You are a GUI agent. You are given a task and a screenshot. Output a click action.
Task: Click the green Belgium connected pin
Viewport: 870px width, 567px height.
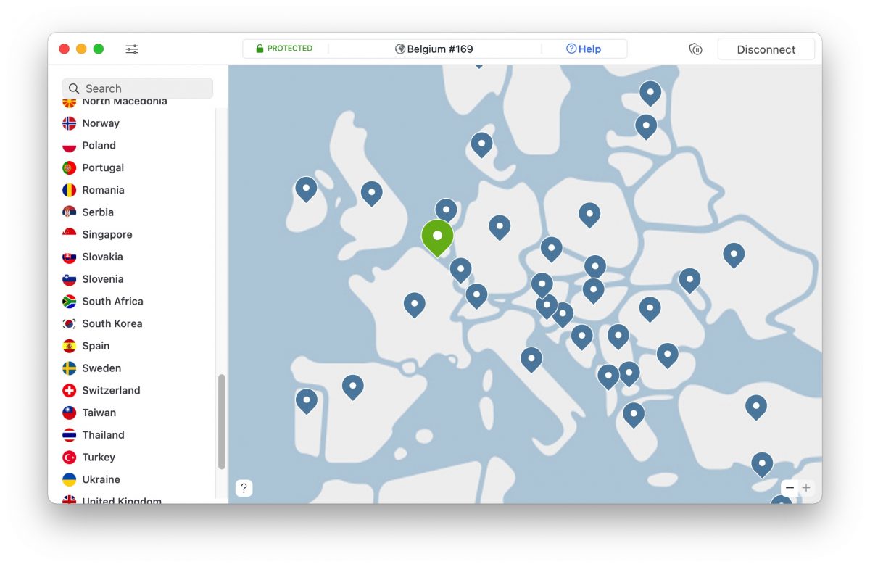coord(437,238)
